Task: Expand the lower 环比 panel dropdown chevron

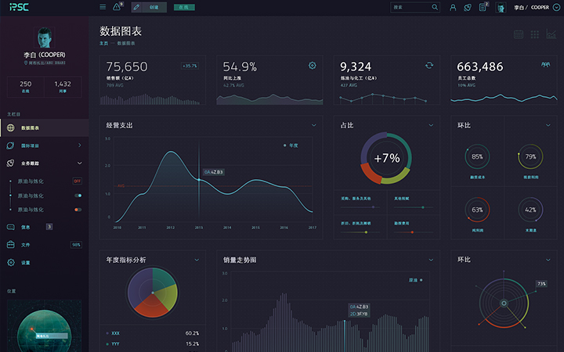Action: click(x=548, y=260)
